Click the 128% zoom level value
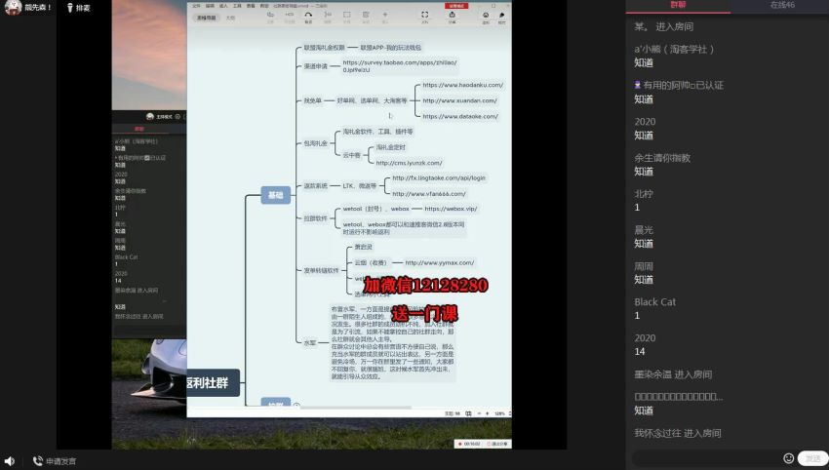Image resolution: width=829 pixels, height=470 pixels. click(x=499, y=413)
